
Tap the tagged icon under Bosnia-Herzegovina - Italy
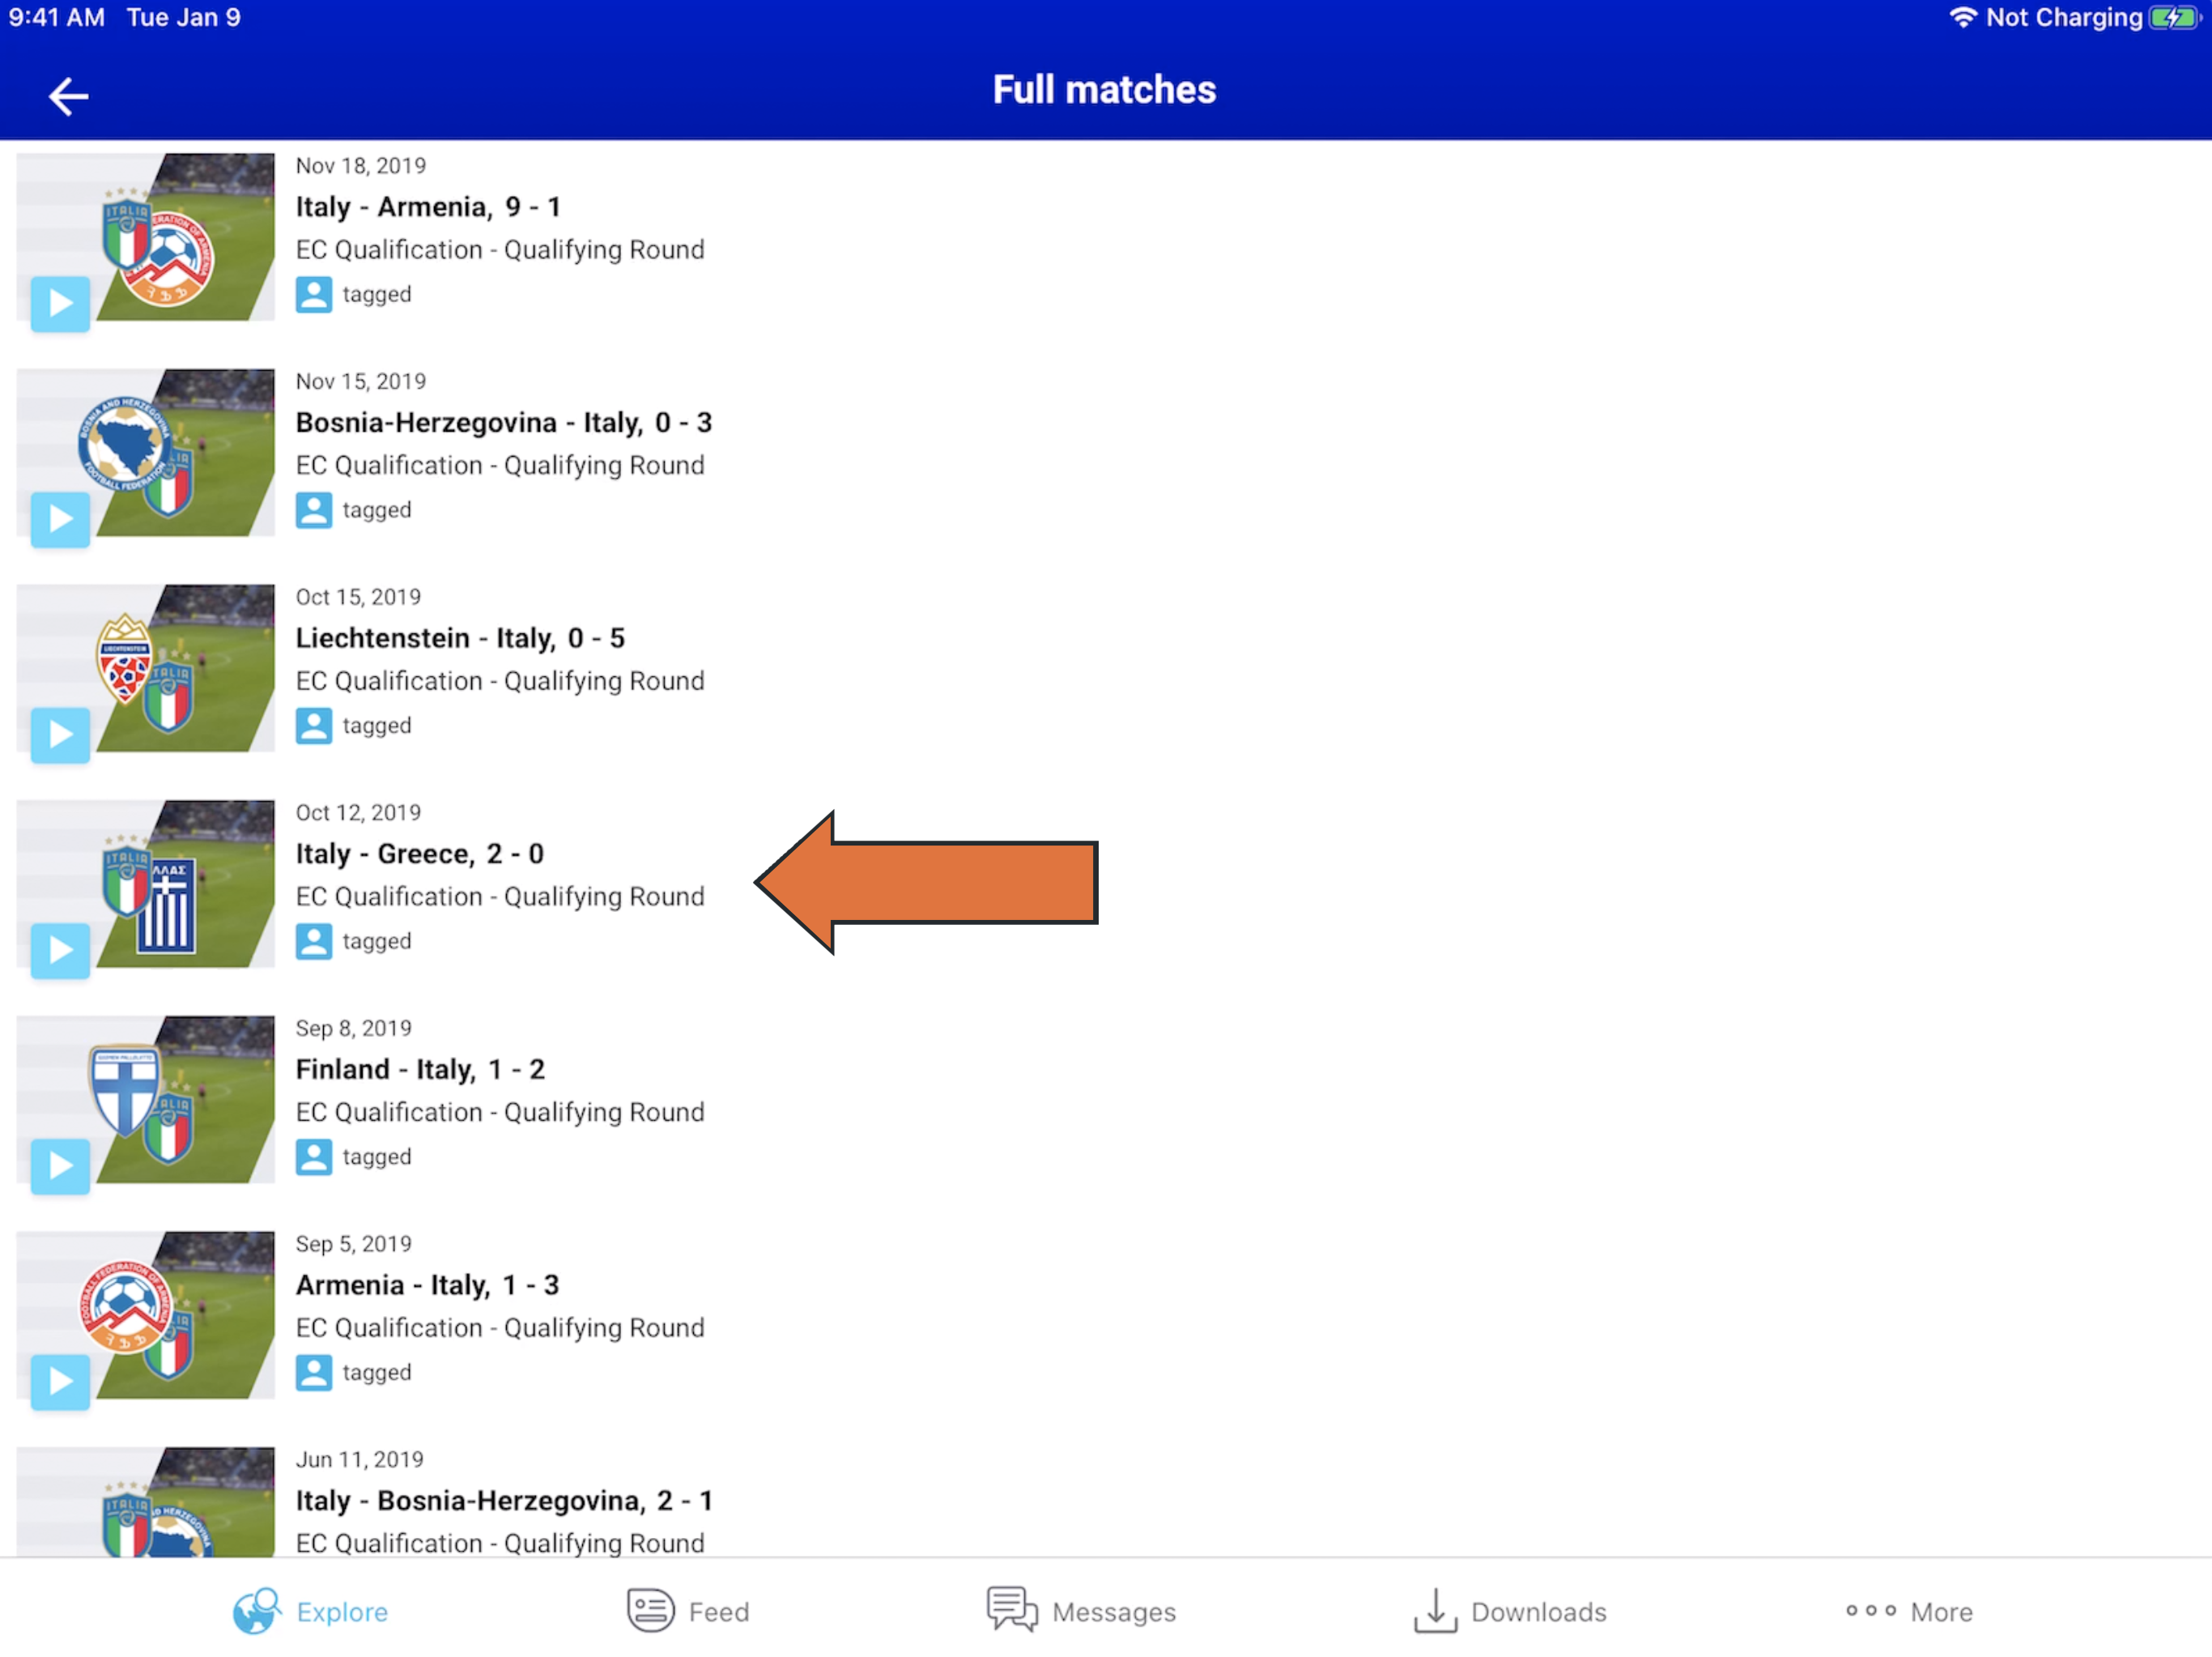pos(314,510)
